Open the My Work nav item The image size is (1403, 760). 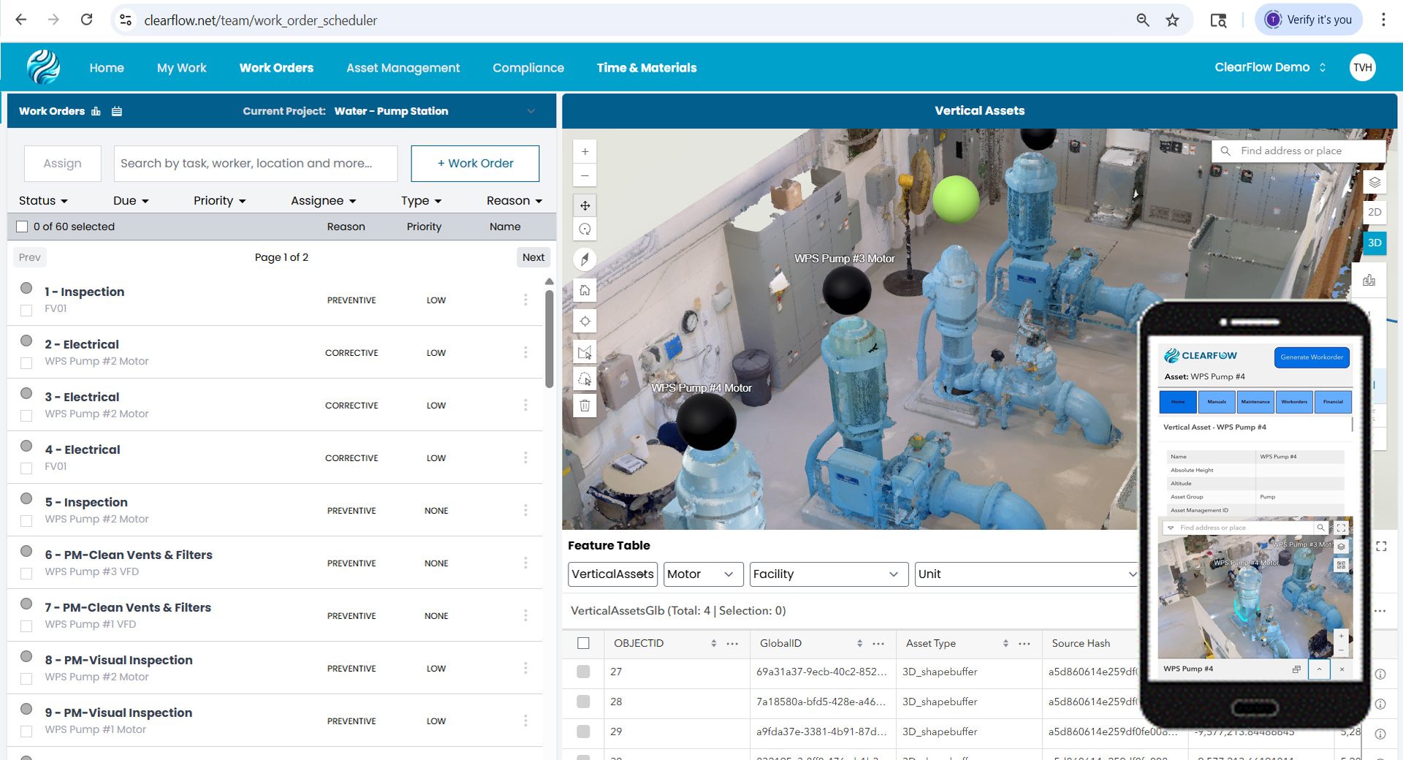(181, 68)
